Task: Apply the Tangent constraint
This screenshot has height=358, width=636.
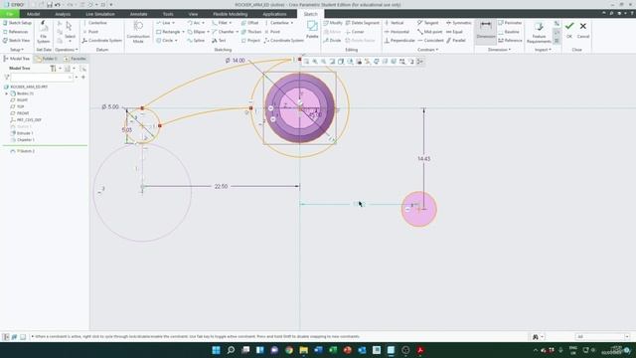Action: pyautogui.click(x=428, y=23)
